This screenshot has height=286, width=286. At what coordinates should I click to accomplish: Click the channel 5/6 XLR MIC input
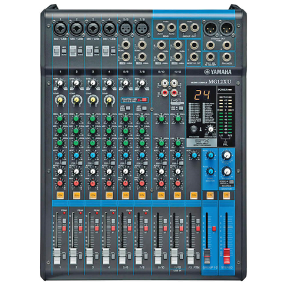pos(126,28)
